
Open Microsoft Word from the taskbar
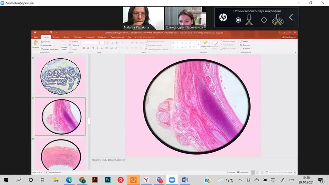click(185, 180)
